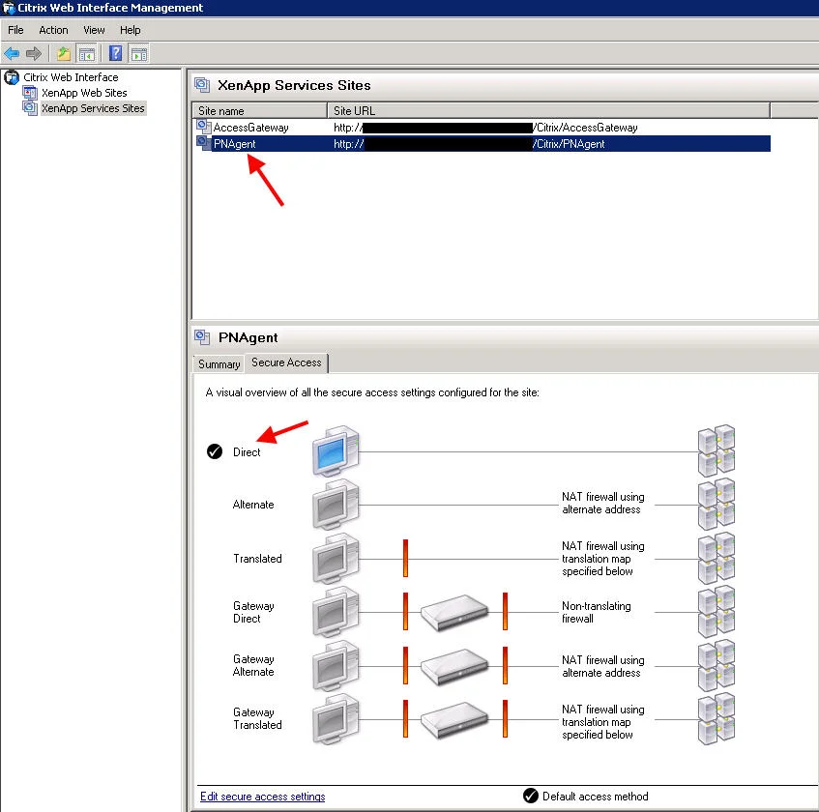Click the Gateway Alternate computer icon
819x812 pixels.
point(336,665)
